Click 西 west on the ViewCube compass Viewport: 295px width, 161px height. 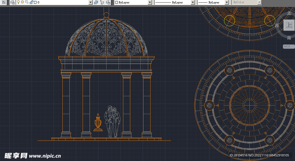[x=277, y=25]
